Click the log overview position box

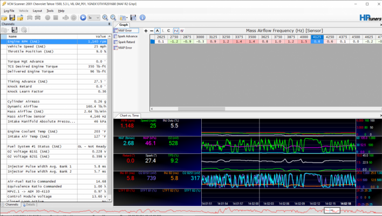point(332,211)
